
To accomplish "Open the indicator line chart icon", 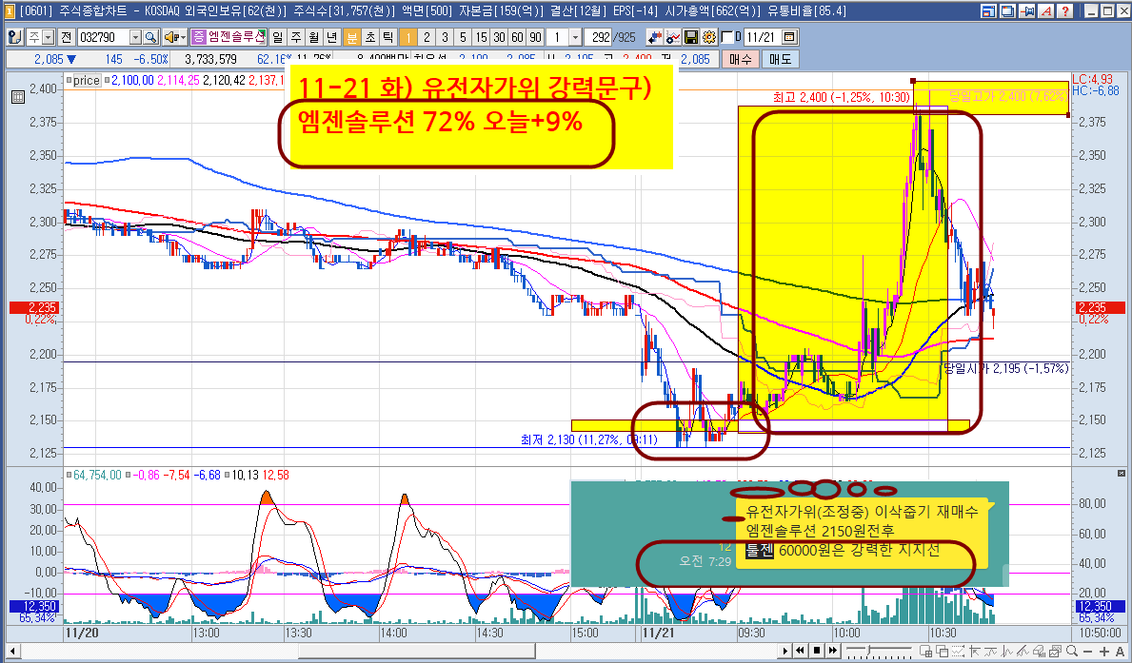I will [673, 37].
